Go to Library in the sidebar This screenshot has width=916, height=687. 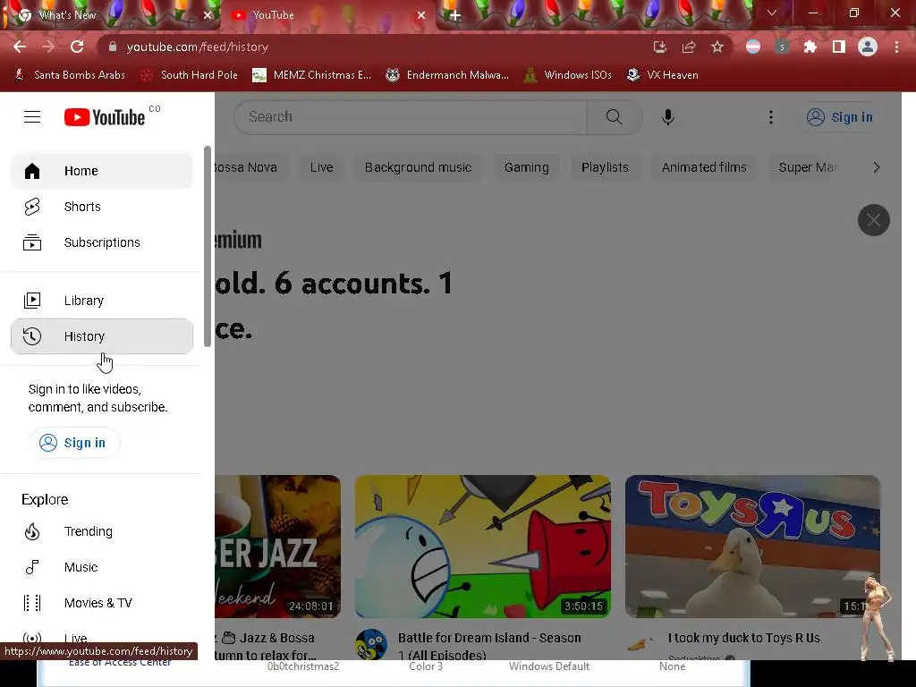coord(102,301)
